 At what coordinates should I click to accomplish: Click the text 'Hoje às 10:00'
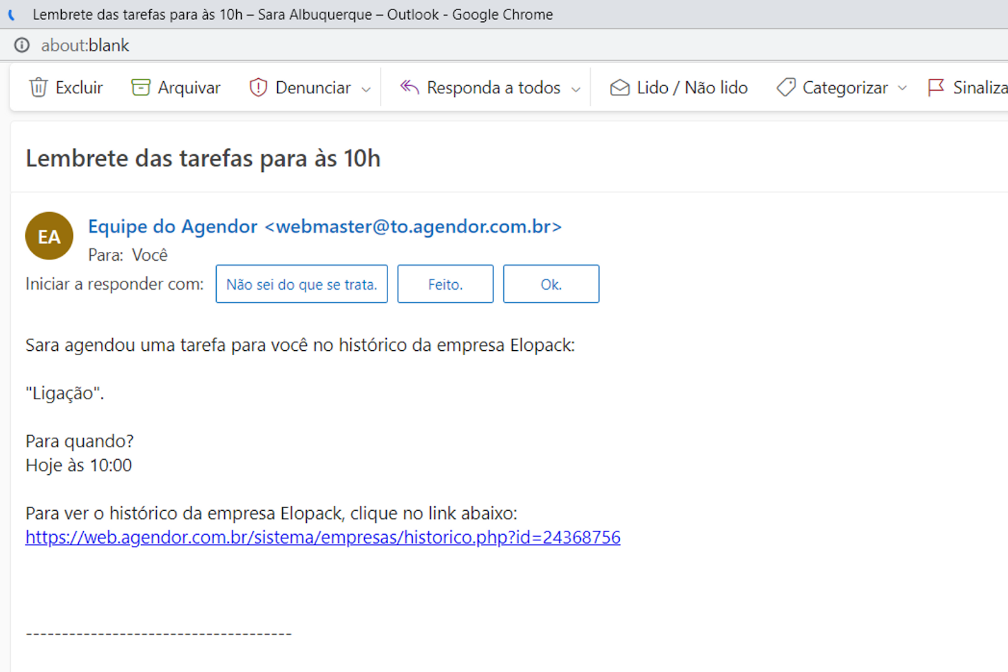coord(79,465)
